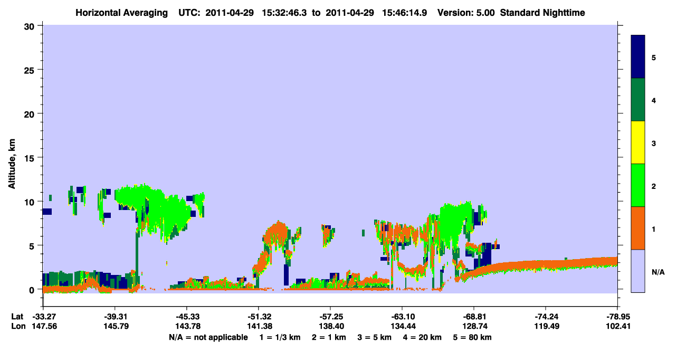The height and width of the screenshot is (352, 686).
Task: Click latitude value -74.24
Action: click(545, 317)
